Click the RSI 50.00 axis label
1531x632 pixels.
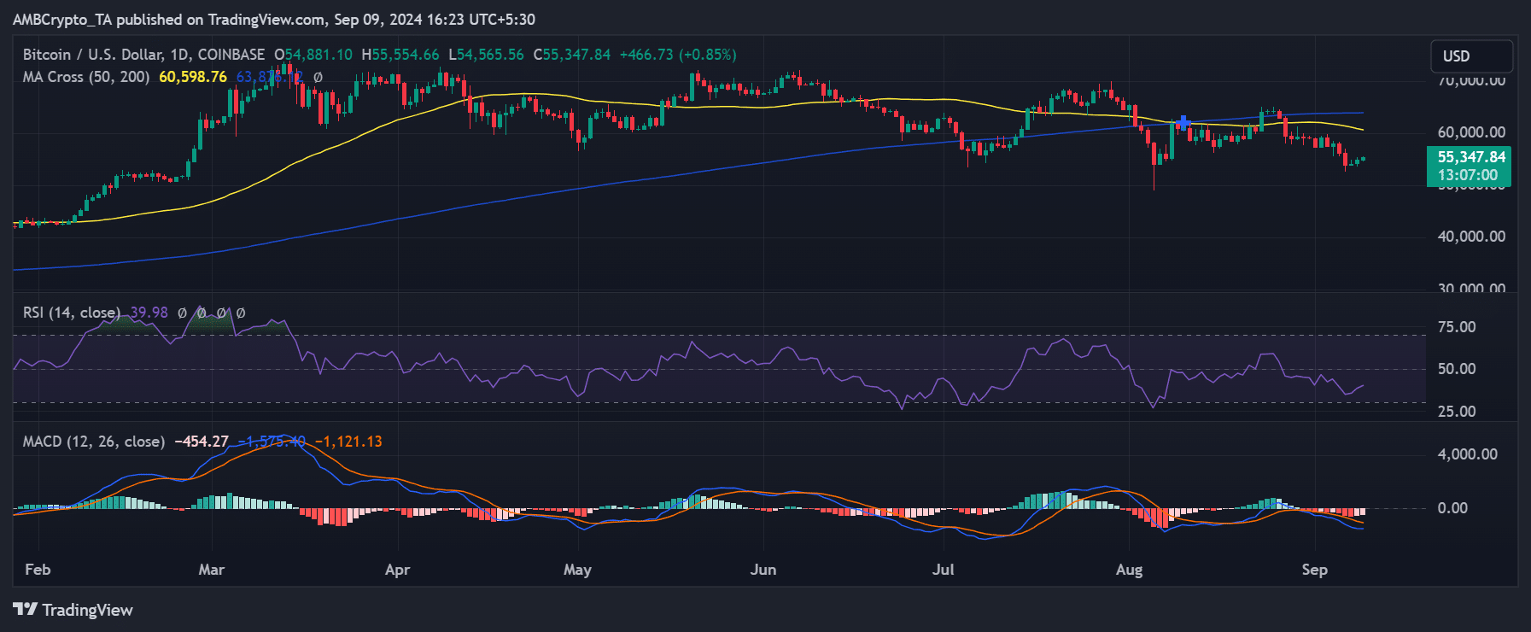pos(1457,369)
